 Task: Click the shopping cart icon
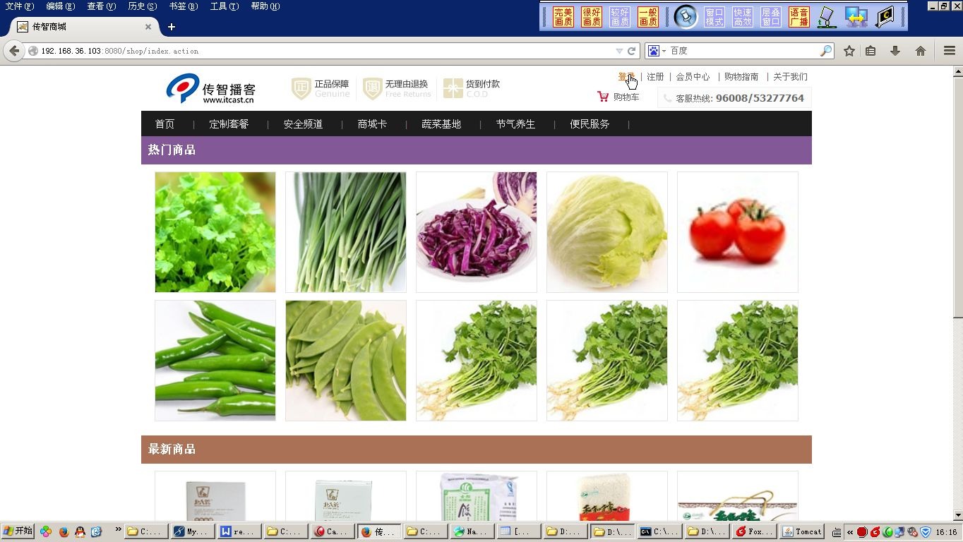603,97
